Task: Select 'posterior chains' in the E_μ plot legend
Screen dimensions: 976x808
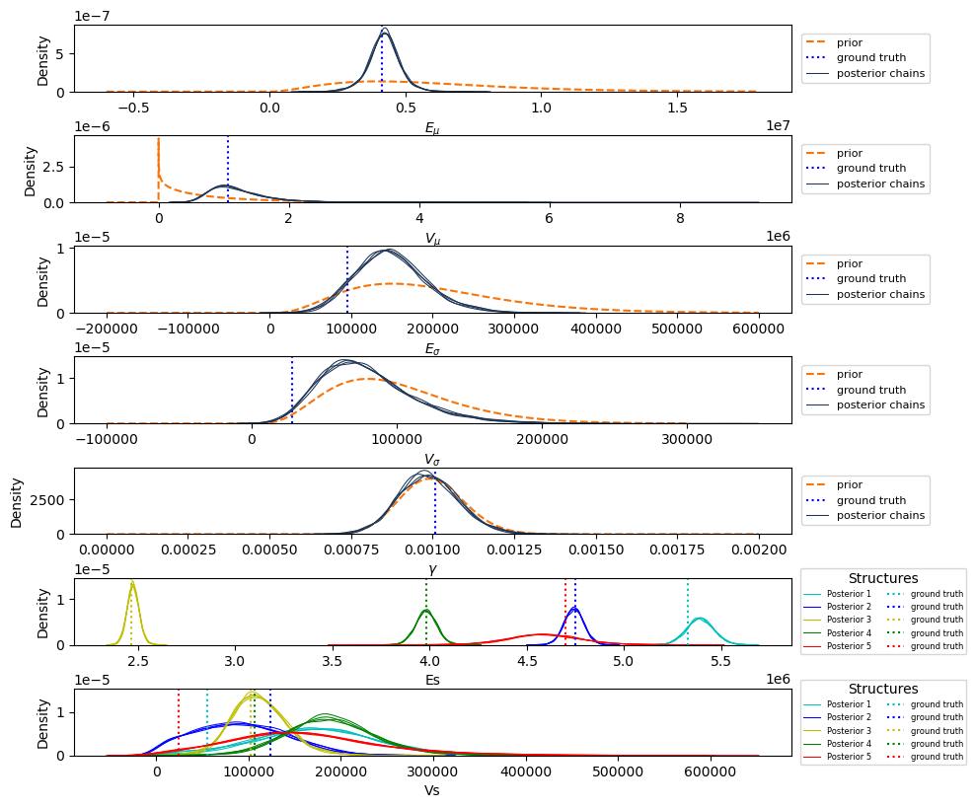Action: 880,73
